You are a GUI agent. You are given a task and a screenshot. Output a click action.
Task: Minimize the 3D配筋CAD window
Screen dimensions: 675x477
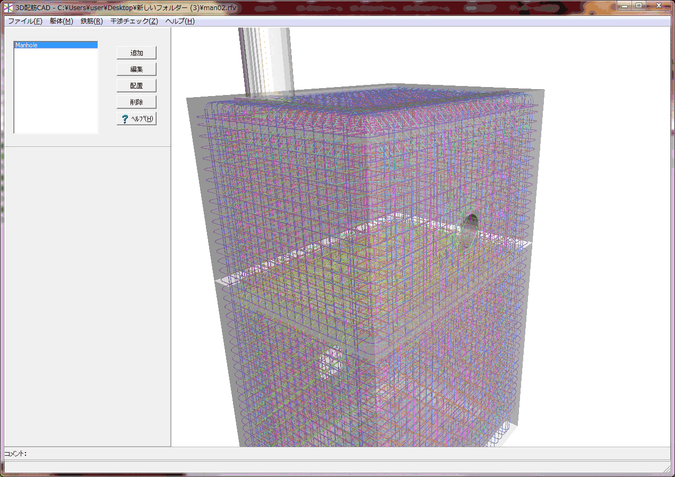tap(624, 6)
